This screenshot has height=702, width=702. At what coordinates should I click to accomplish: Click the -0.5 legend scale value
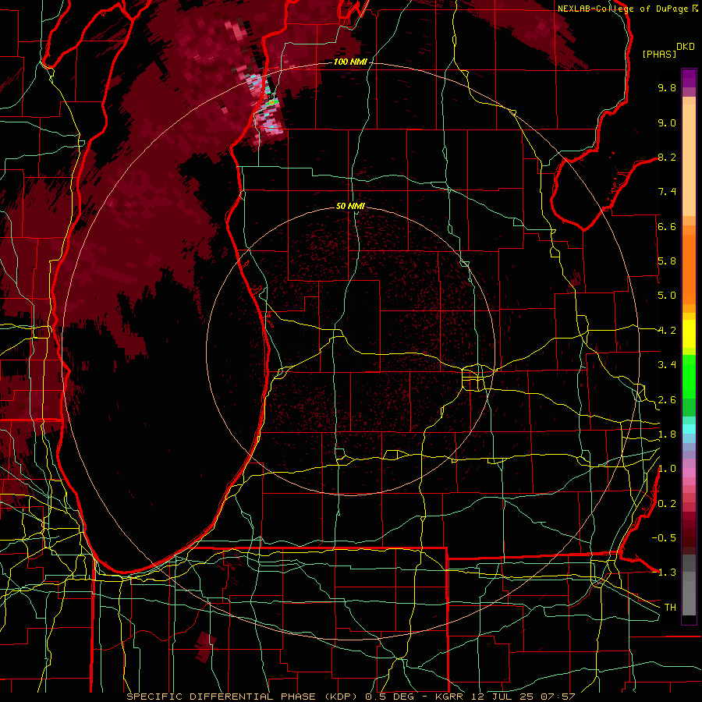[664, 538]
